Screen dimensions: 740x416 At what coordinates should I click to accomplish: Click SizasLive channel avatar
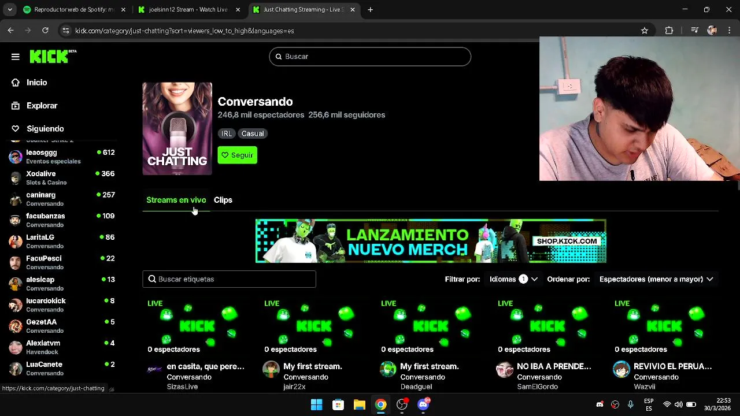click(154, 369)
